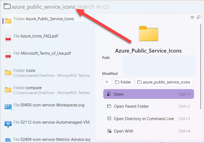This screenshot has height=143, width=204.
Task: Click folder icon beside Folder compute
Action: coord(8,90)
